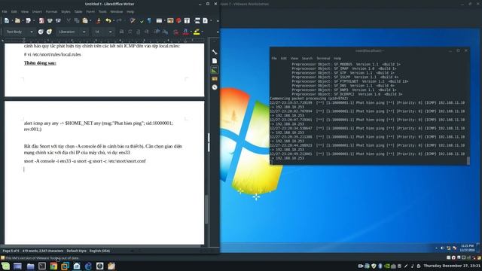Open Font Color dropdown arrow

coord(191,32)
